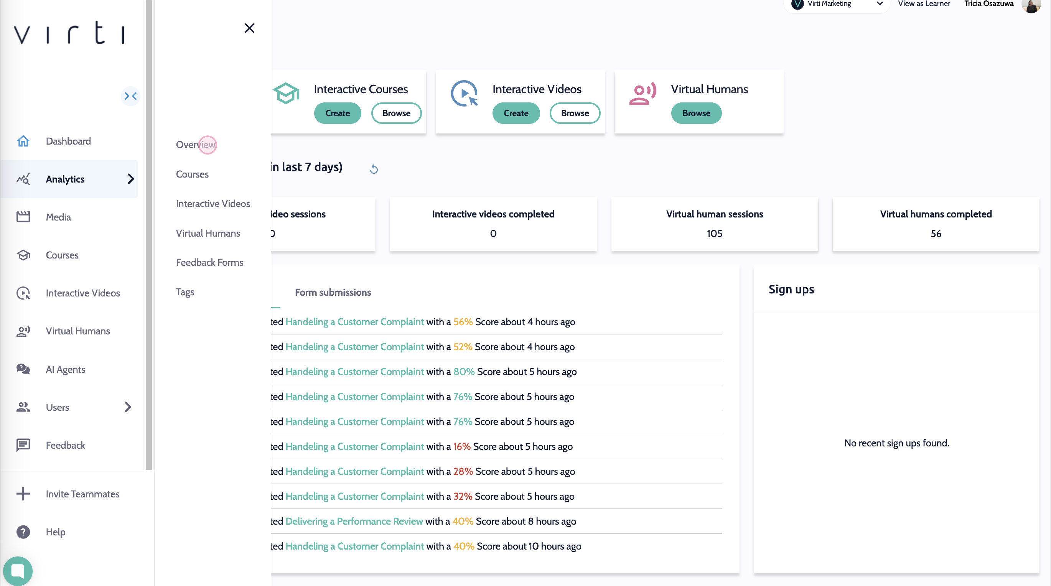Select Feedback Forms in Analytics submenu
The height and width of the screenshot is (586, 1051).
(x=209, y=262)
